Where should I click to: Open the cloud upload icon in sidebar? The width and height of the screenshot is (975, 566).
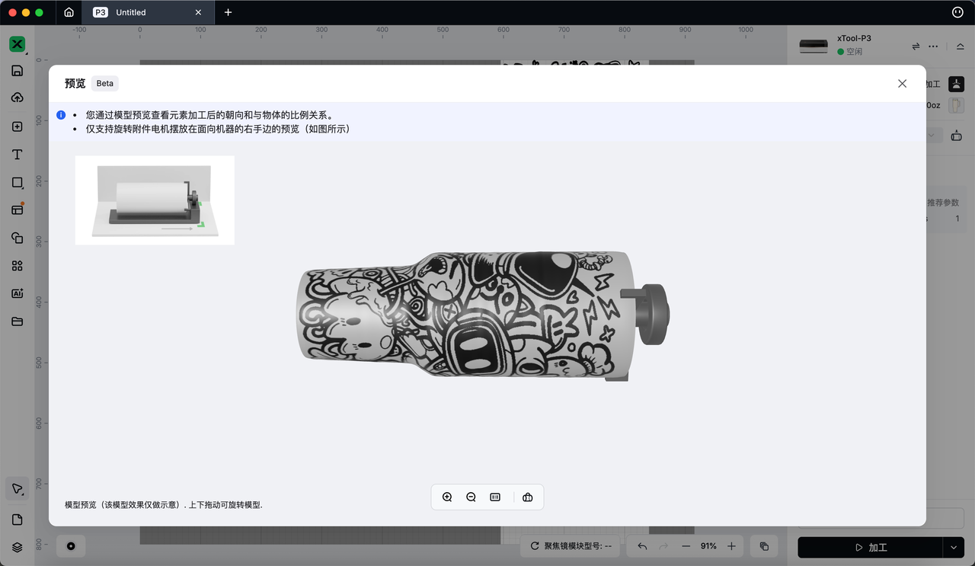[17, 98]
